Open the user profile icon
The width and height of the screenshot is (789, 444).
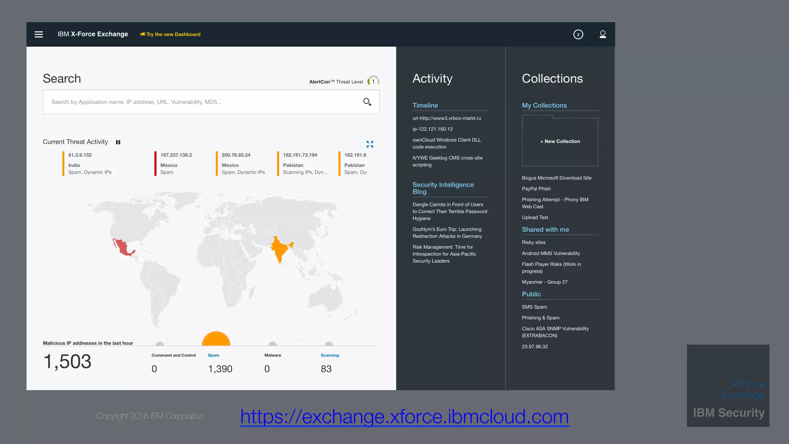click(x=603, y=34)
